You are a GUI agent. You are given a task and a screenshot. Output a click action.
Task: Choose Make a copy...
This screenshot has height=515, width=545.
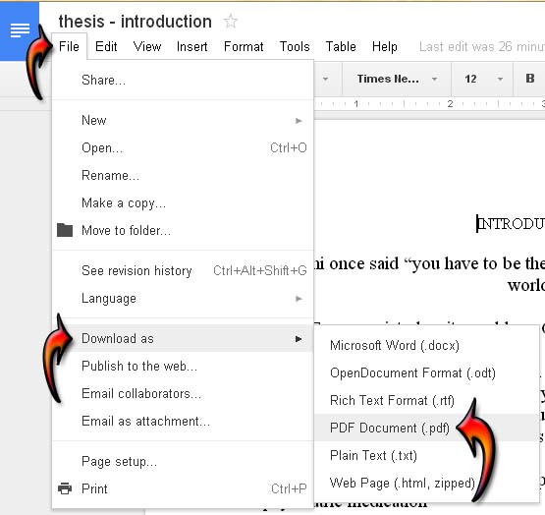coord(183,202)
